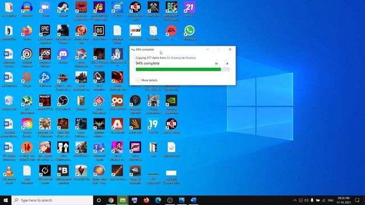Screen dimensions: 365x205
Task: Select the Bethesda.net Launcher shortcut
Action: point(63,175)
